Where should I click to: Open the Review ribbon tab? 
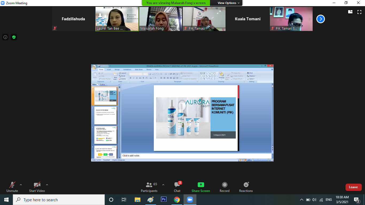point(149,69)
